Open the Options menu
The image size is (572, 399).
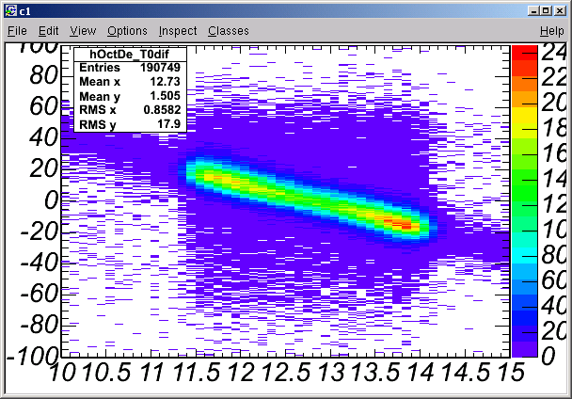click(127, 31)
